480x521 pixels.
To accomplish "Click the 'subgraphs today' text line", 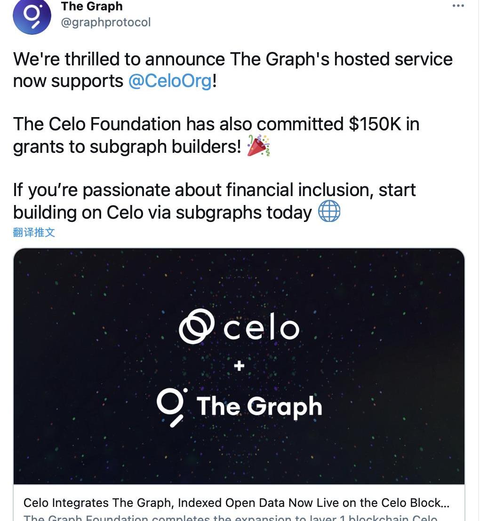I will click(163, 212).
